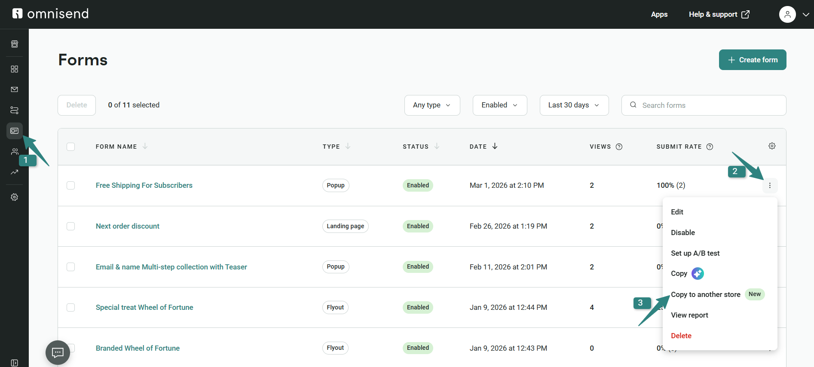Open the Branded Wheel of Fortune form link

pos(138,348)
